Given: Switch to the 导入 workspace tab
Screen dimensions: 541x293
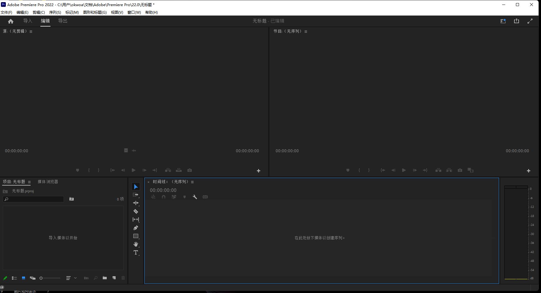Looking at the screenshot, I should click(x=28, y=21).
